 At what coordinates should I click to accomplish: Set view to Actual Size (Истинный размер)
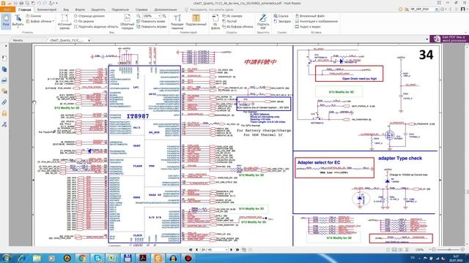coord(64,21)
